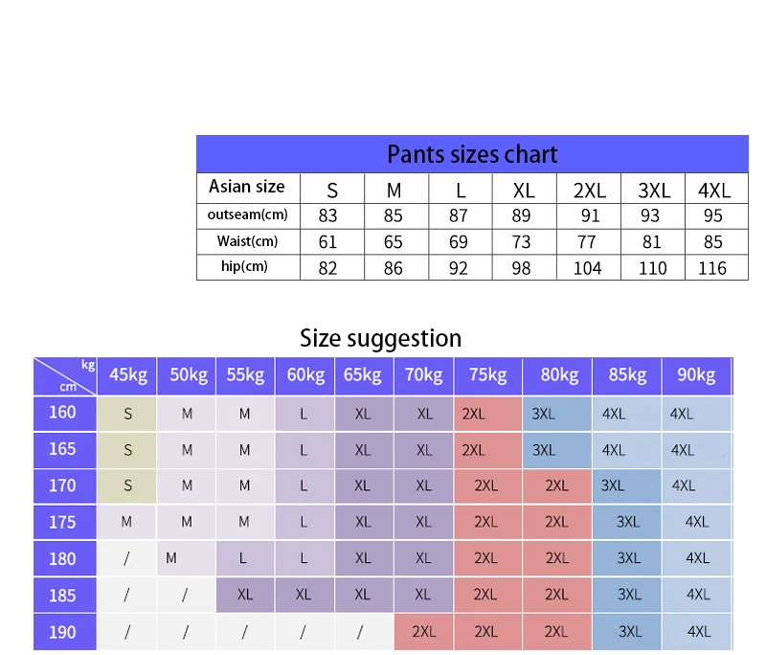Select the 175 height row header
Image resolution: width=766 pixels, height=655 pixels.
[64, 522]
